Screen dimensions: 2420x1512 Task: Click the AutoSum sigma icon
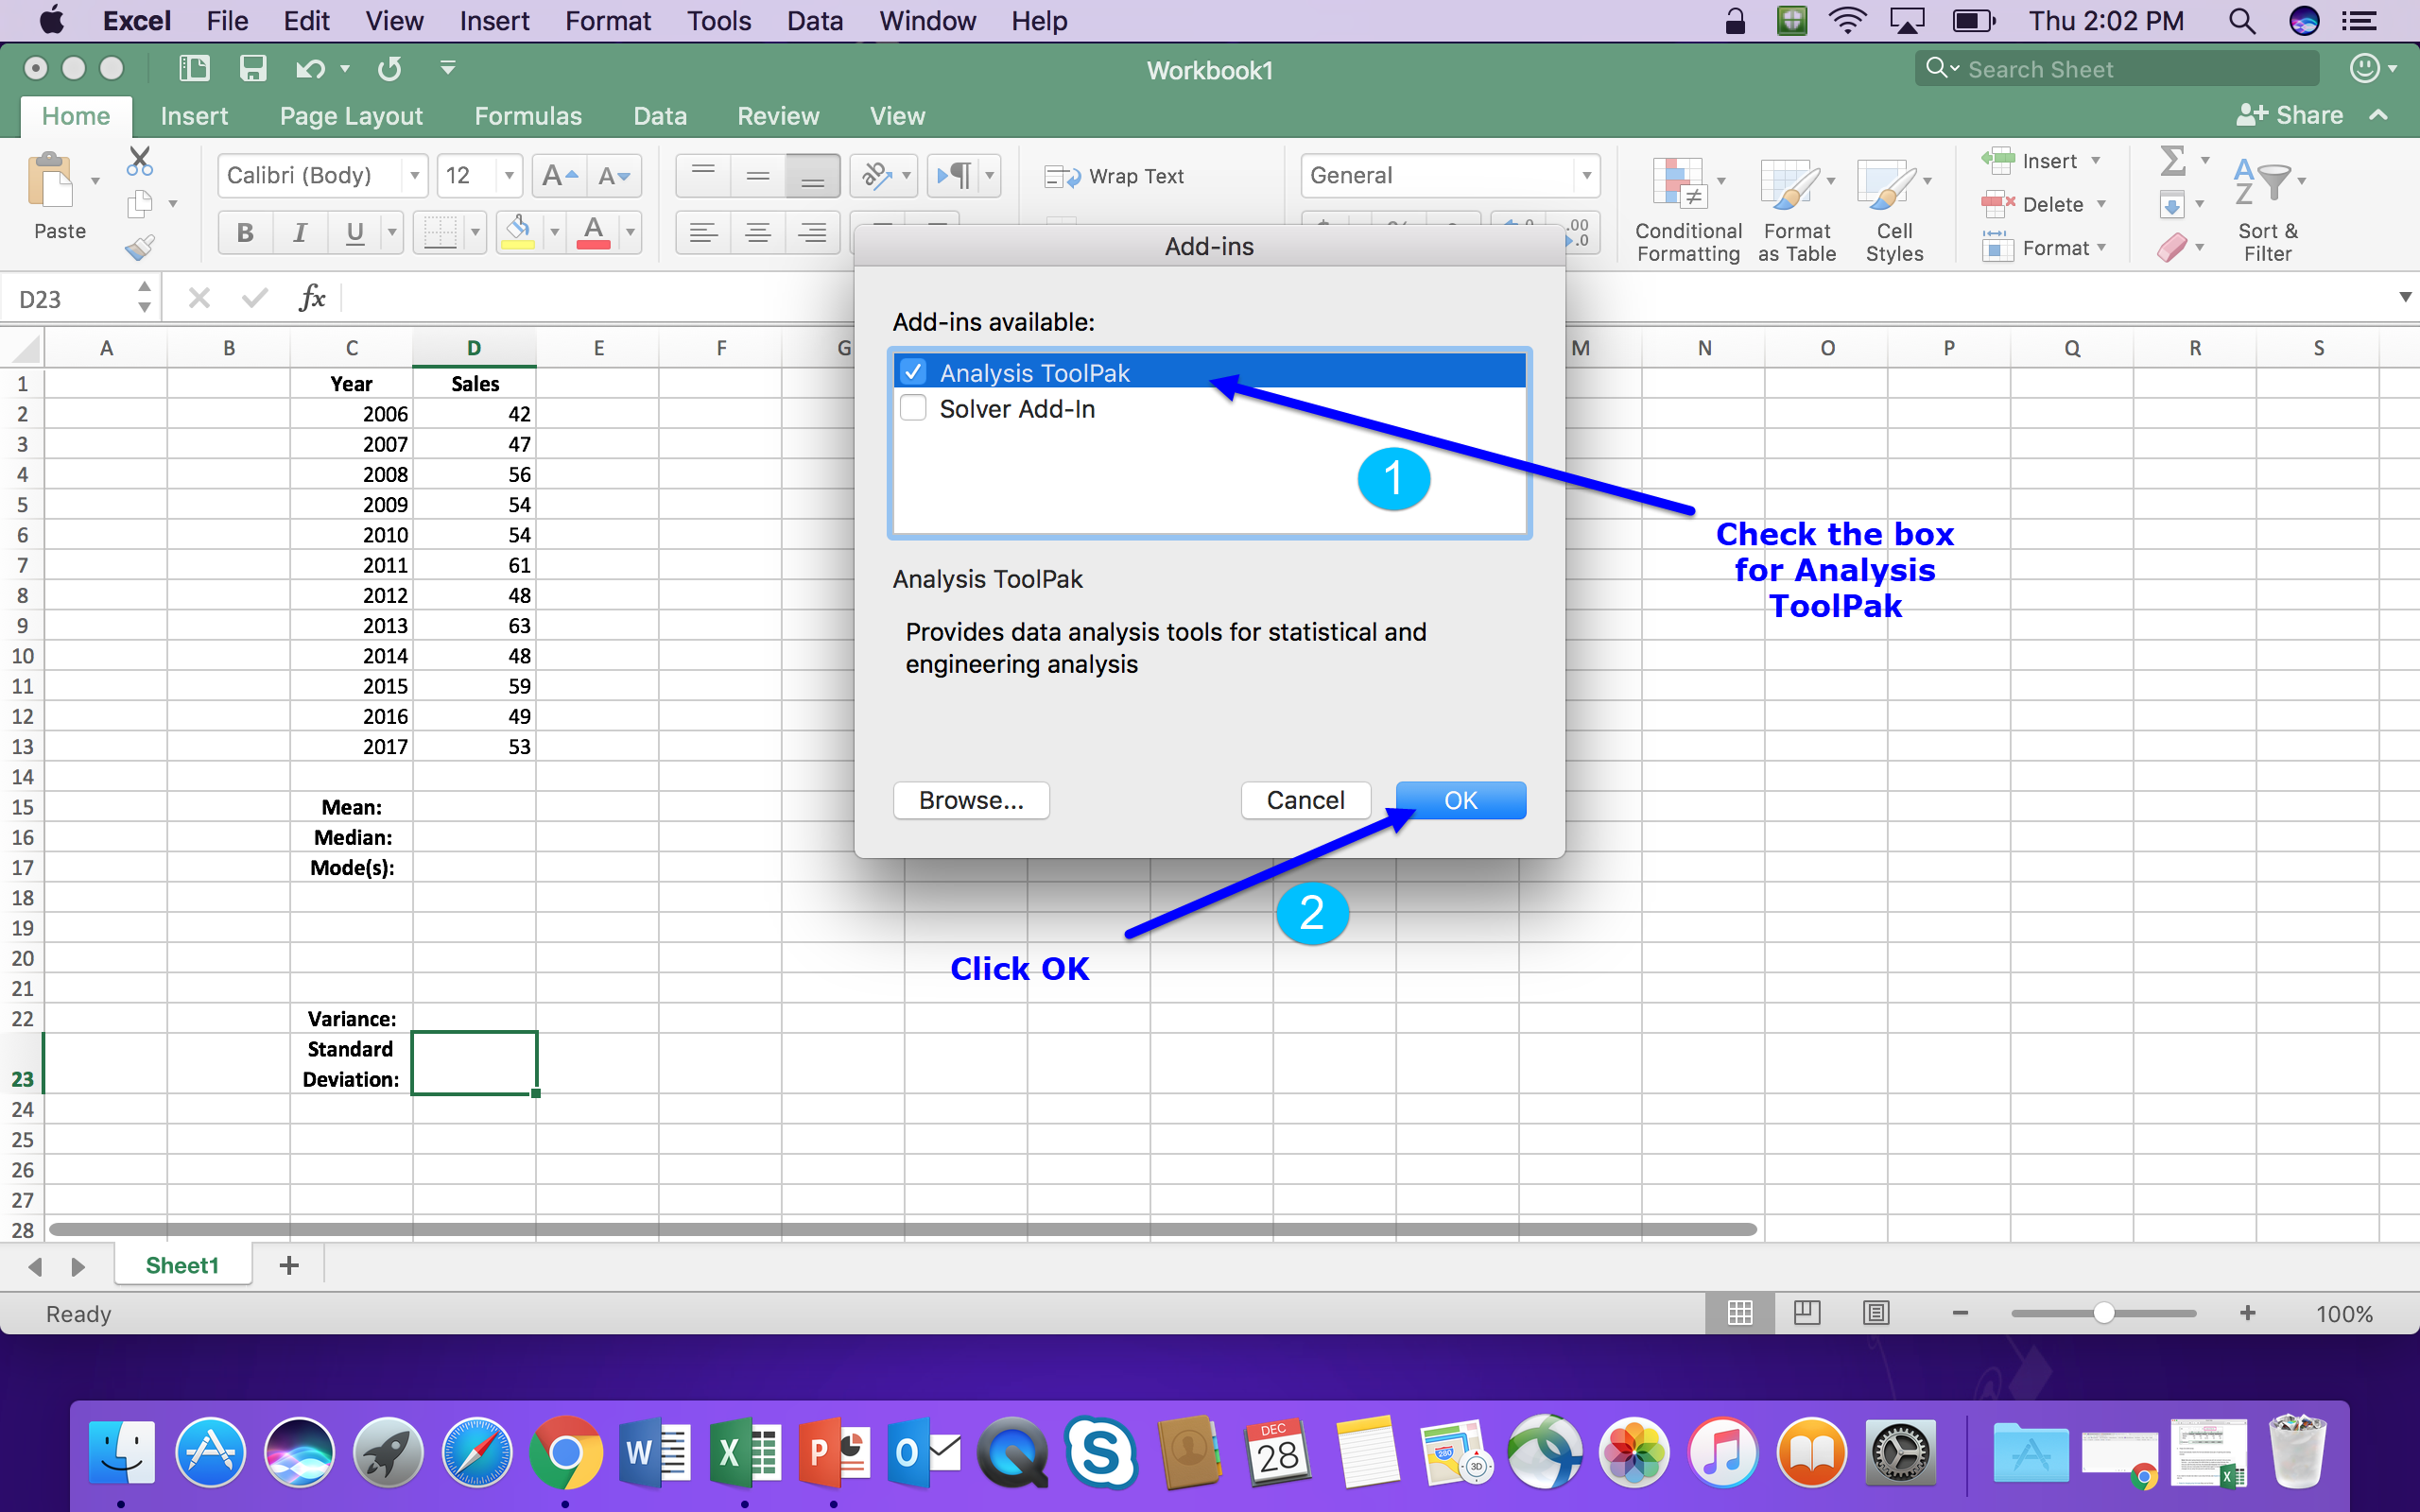2172,160
